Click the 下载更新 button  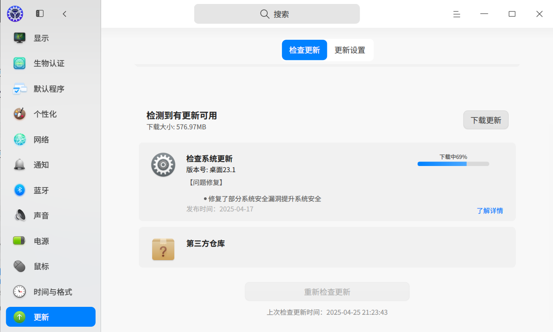point(486,120)
